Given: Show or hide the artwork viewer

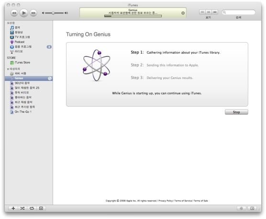Looking at the screenshot, I should point(41,208).
